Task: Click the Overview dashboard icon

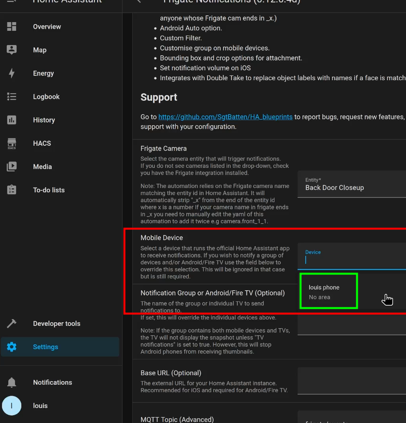Action: (11, 26)
